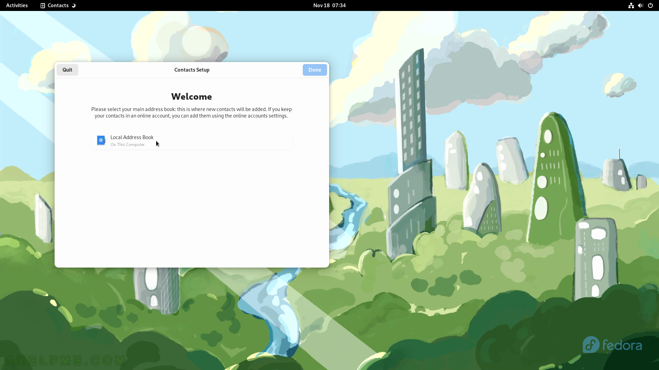Click the volume speaker icon

(640, 5)
